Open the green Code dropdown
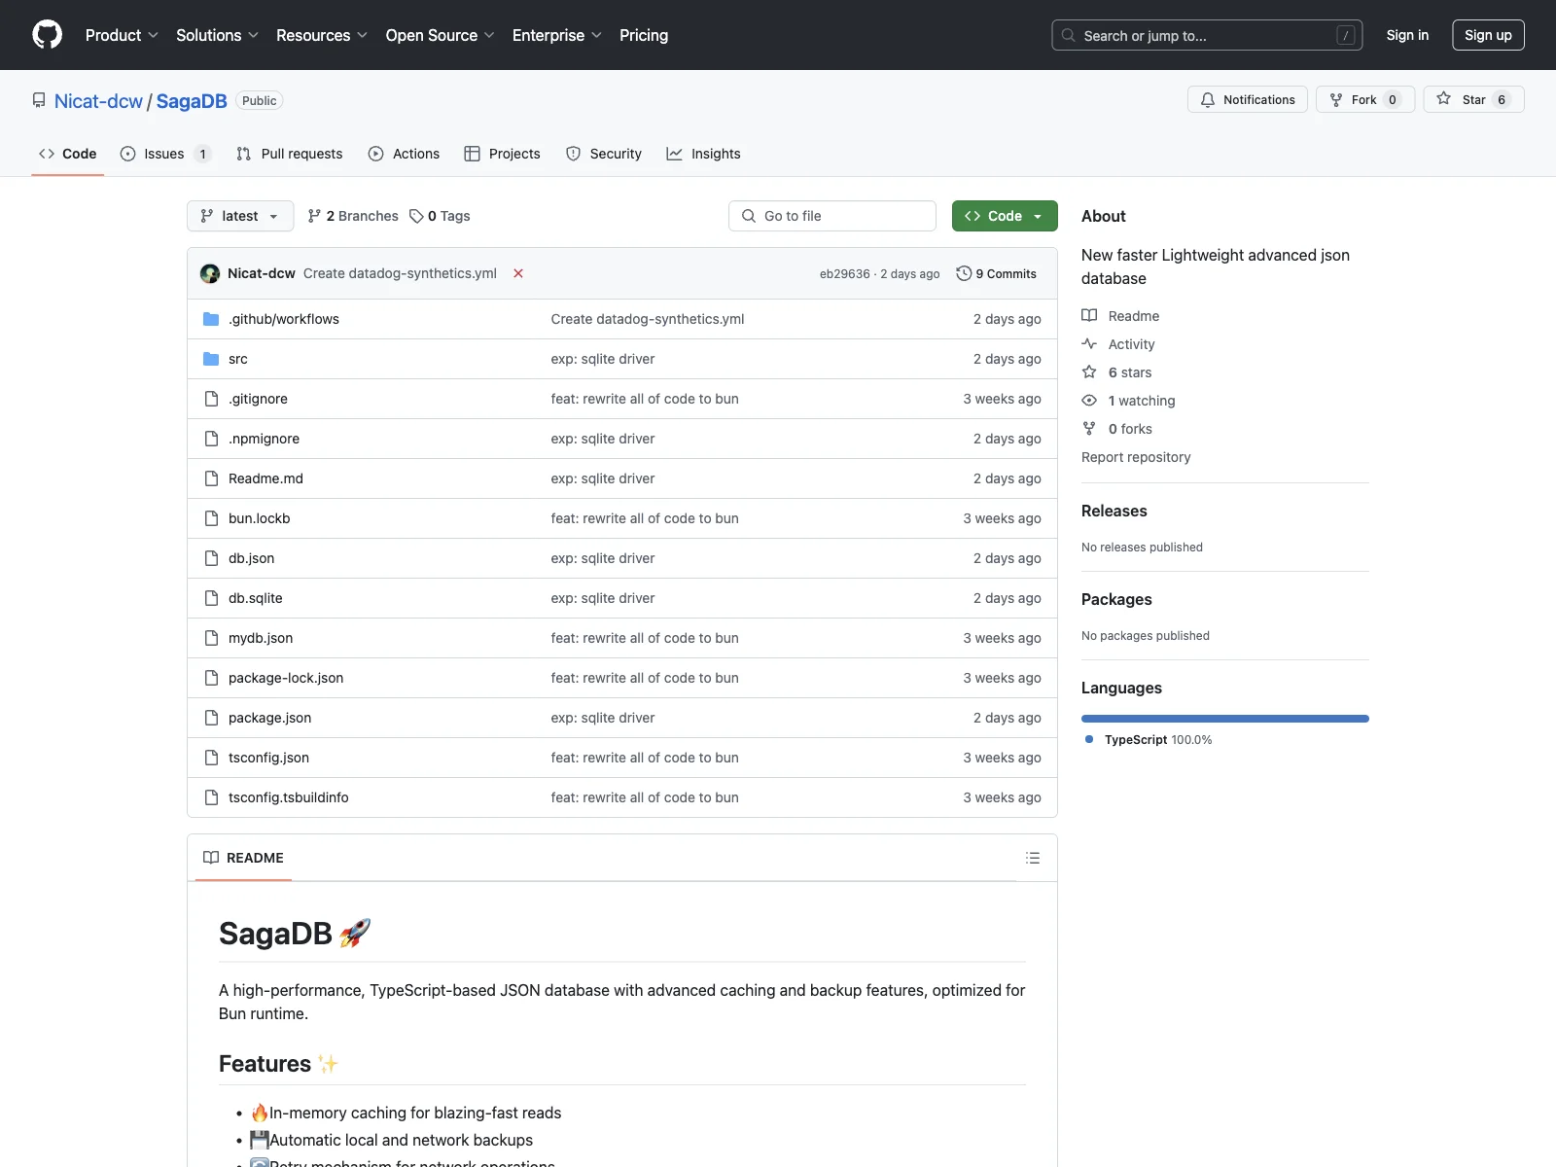 coord(1005,216)
